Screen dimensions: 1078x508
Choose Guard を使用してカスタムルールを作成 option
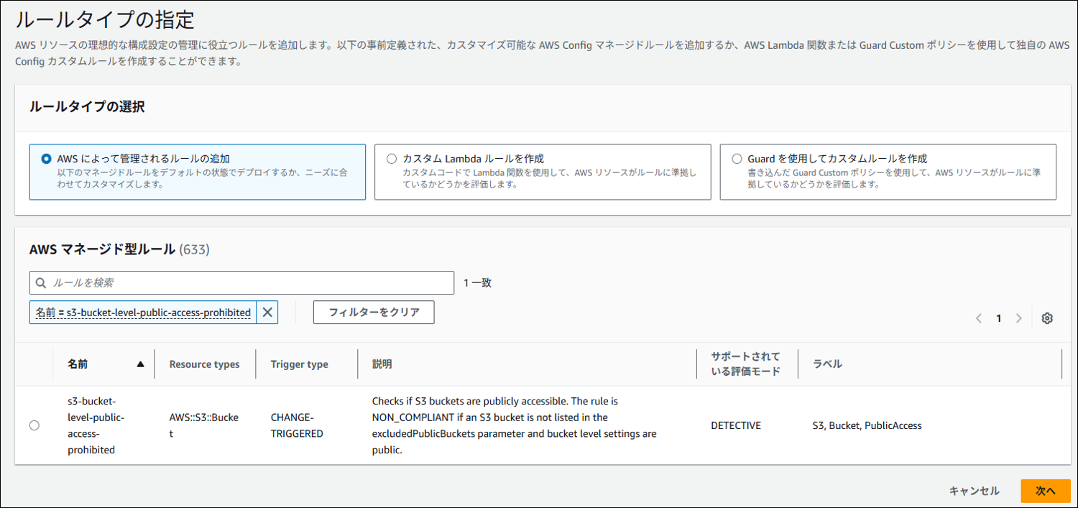pos(737,159)
